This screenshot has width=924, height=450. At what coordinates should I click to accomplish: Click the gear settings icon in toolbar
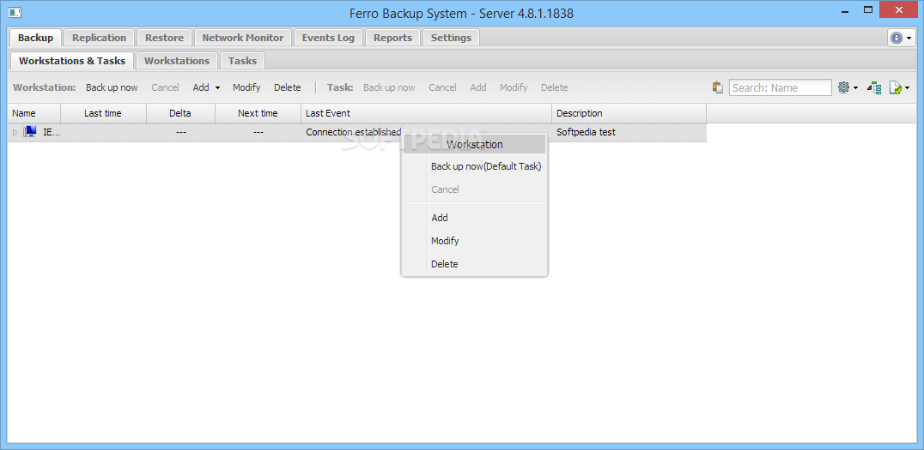[843, 87]
